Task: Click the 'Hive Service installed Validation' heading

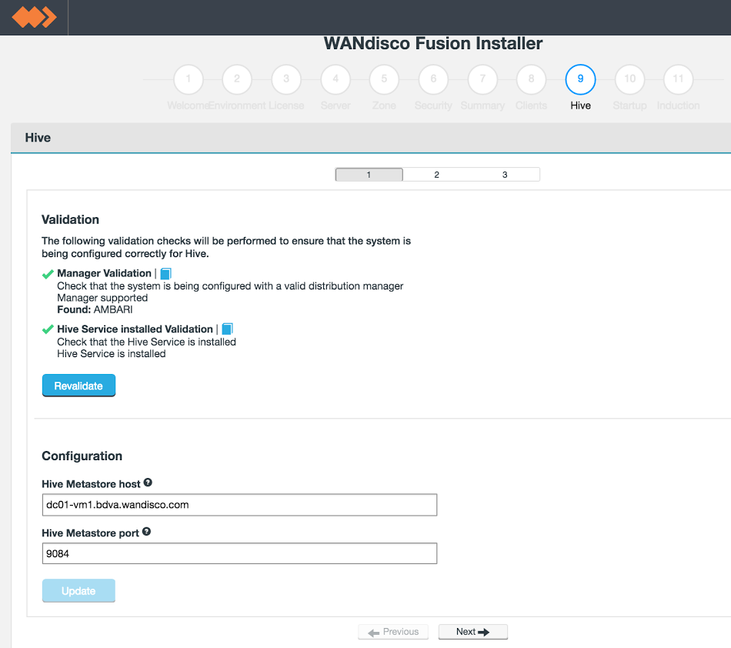Action: [135, 329]
